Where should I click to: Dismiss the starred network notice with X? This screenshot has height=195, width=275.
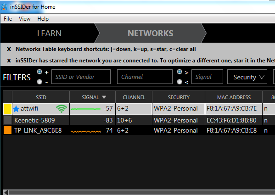pyautogui.click(x=9, y=61)
